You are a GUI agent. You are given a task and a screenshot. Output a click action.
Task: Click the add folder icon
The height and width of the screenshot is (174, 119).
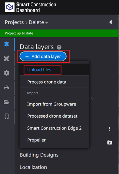click(x=110, y=143)
